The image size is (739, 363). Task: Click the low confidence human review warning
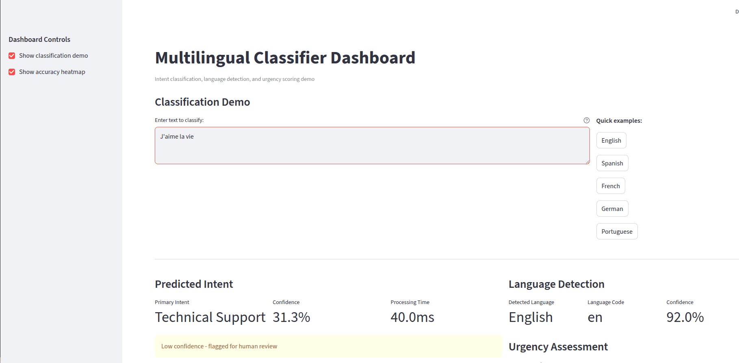(328, 346)
